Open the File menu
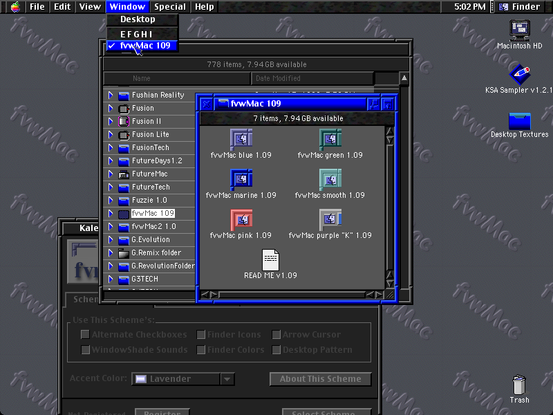 click(x=37, y=7)
